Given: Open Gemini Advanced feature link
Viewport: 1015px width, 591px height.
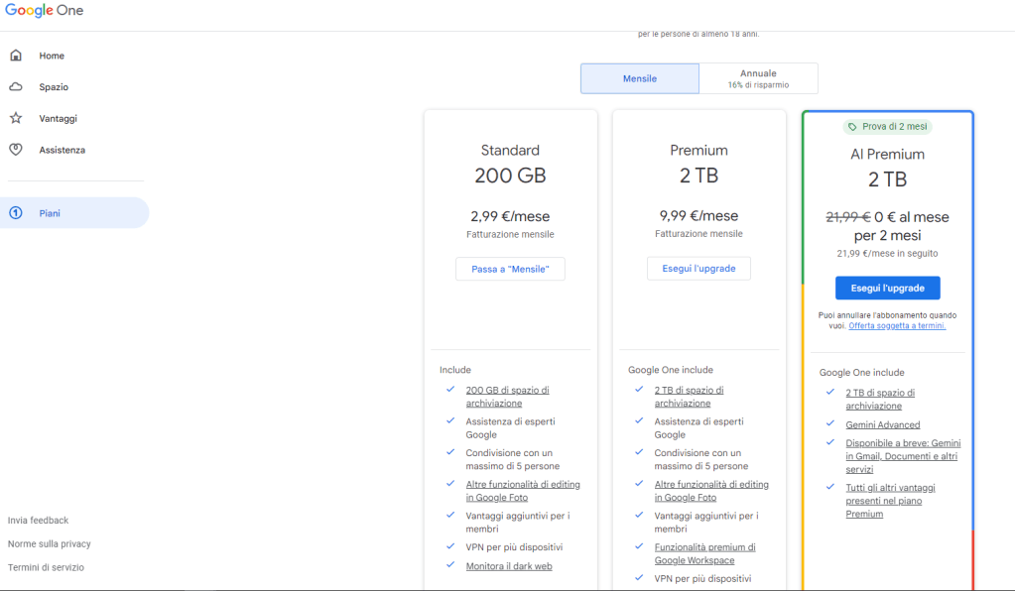Looking at the screenshot, I should tap(882, 424).
